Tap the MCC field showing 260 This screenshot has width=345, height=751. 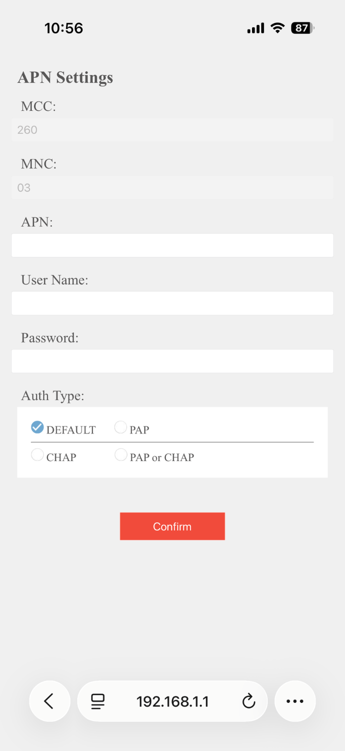point(172,130)
